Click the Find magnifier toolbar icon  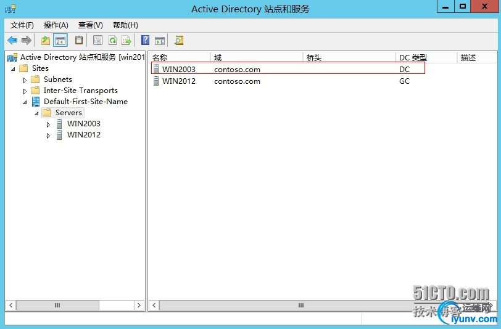click(179, 41)
